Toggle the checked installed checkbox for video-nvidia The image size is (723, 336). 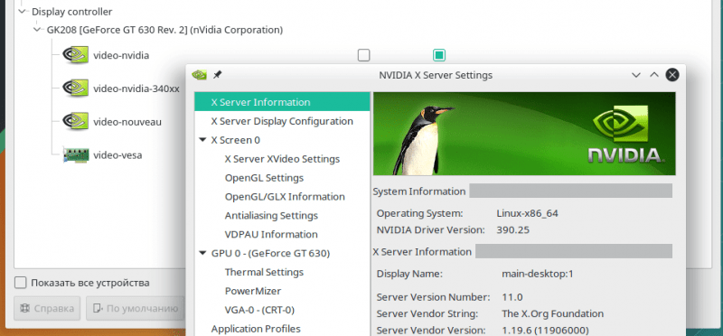[439, 55]
